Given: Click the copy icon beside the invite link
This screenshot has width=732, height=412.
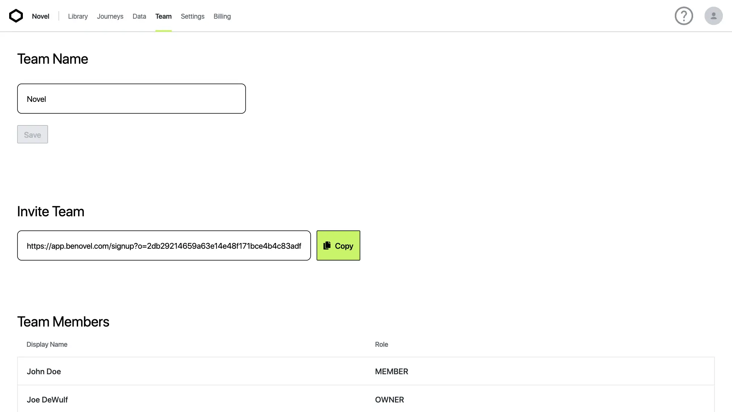Looking at the screenshot, I should click(327, 246).
